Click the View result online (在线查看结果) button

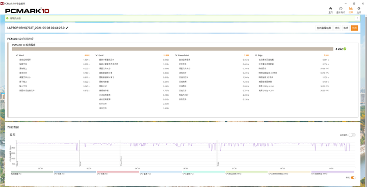(x=324, y=28)
